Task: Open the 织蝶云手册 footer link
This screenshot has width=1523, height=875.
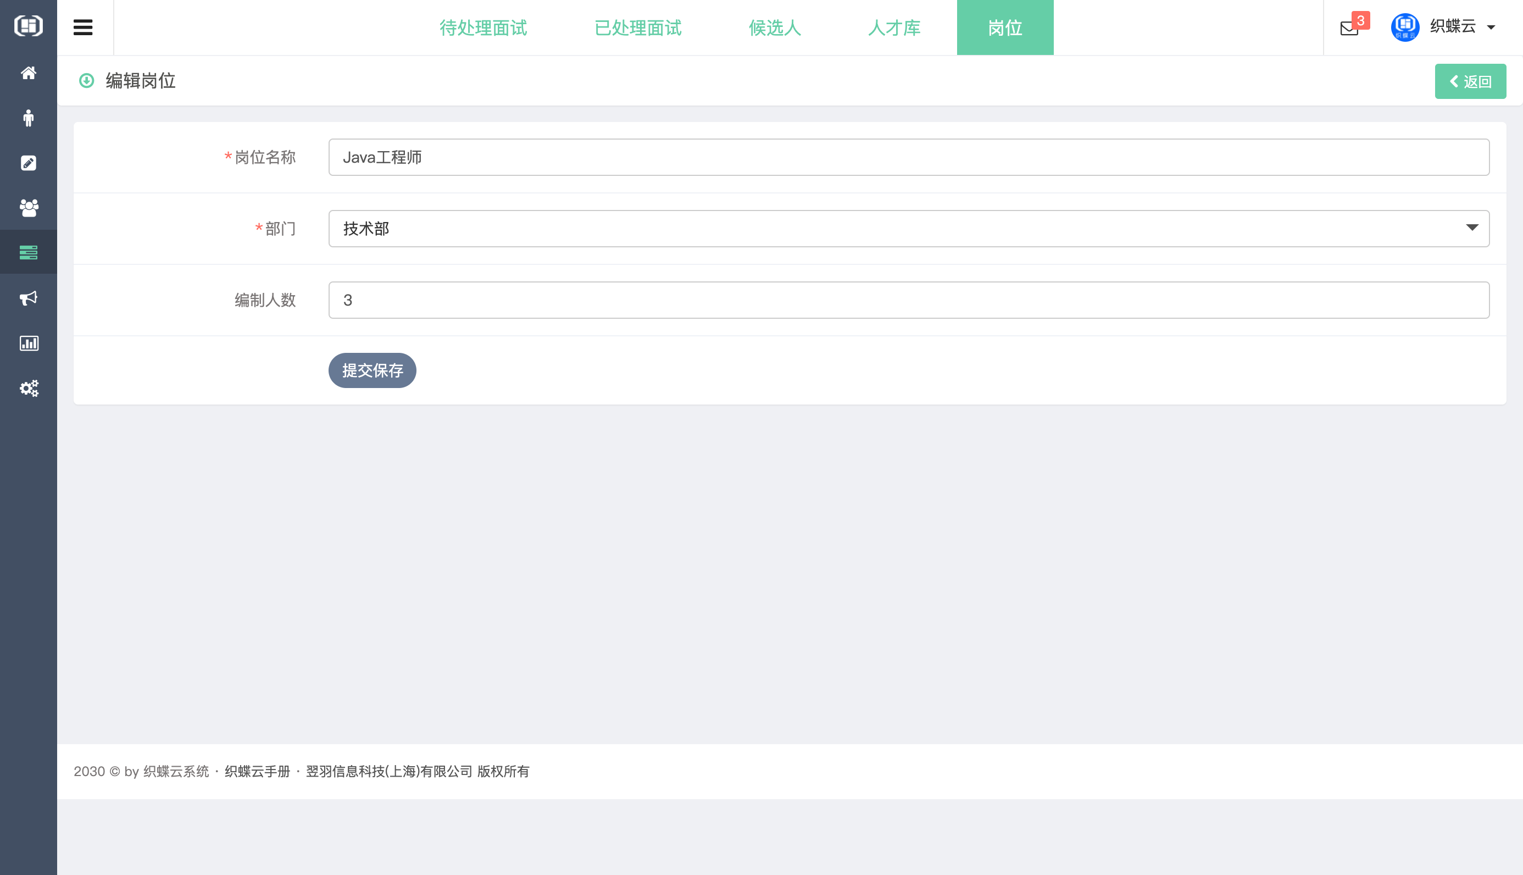Action: click(x=257, y=771)
